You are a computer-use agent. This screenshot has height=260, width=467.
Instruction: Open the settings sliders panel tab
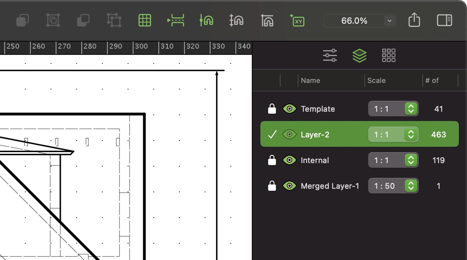coord(330,56)
